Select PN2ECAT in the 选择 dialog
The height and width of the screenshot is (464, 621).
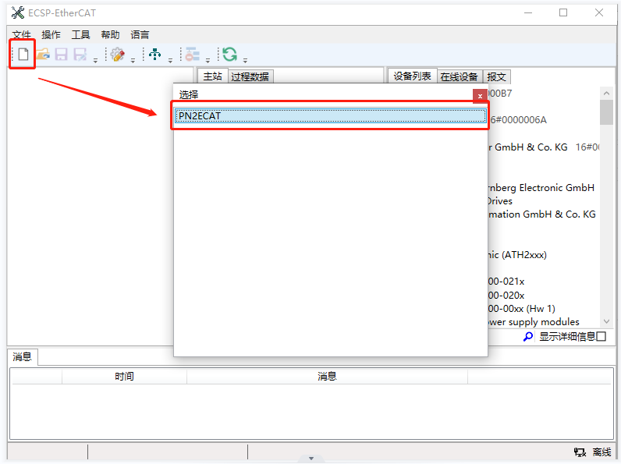(x=330, y=115)
